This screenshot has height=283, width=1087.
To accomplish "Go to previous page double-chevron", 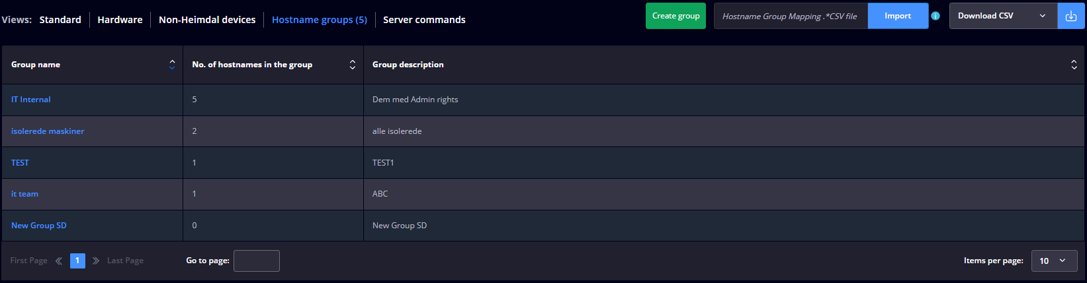I will (59, 261).
